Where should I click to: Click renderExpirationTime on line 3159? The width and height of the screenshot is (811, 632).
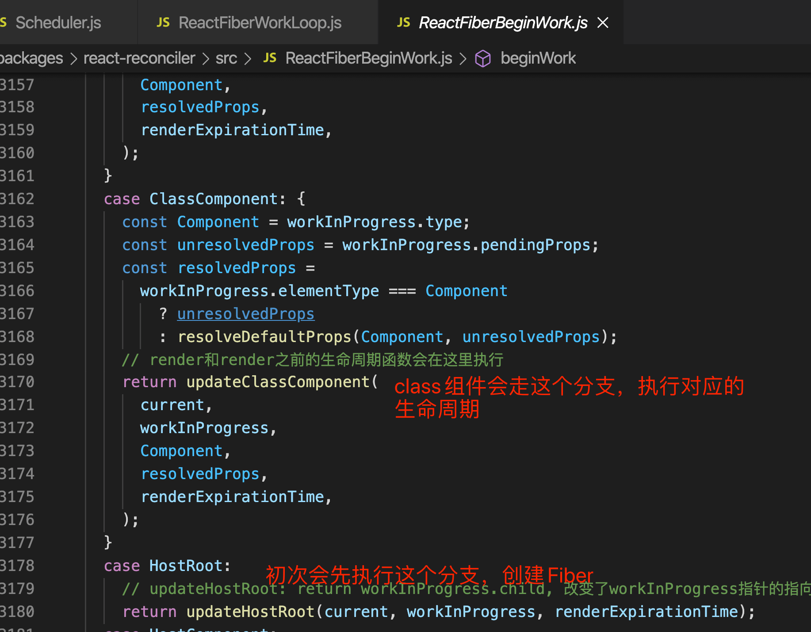pos(232,130)
